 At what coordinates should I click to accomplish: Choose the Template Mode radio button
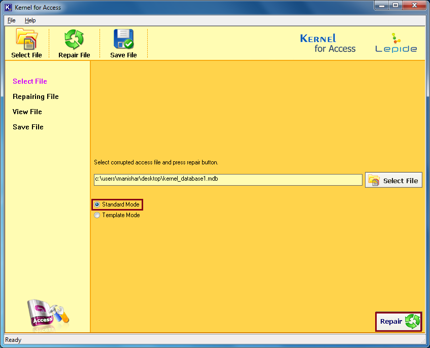(x=97, y=215)
